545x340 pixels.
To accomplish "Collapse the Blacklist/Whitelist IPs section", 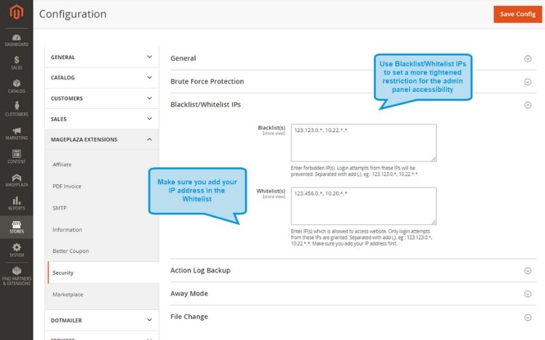I will click(x=527, y=105).
